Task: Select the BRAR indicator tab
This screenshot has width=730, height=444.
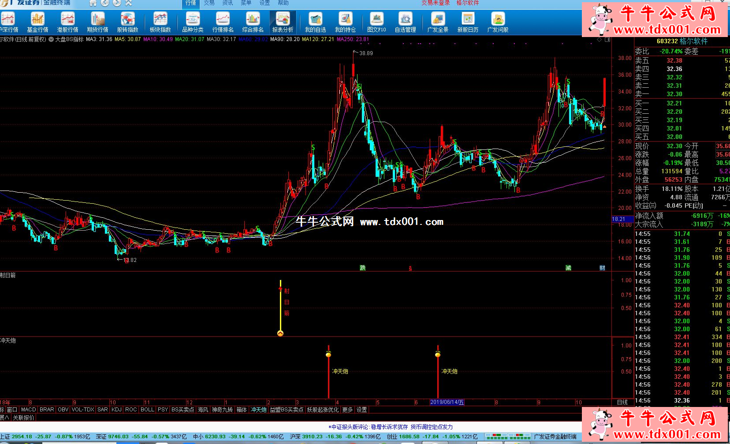Action: click(x=47, y=410)
